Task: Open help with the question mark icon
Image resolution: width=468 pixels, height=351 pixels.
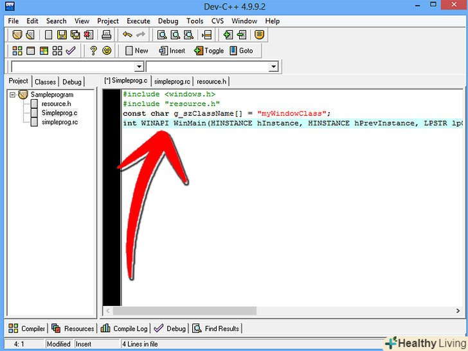Action: point(93,51)
